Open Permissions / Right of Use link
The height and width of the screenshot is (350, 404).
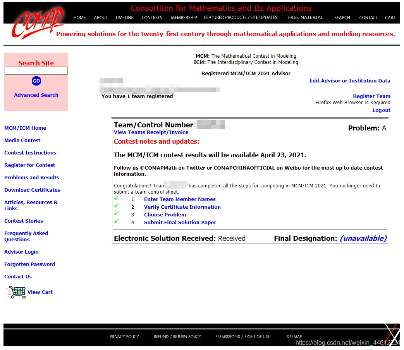point(242,336)
